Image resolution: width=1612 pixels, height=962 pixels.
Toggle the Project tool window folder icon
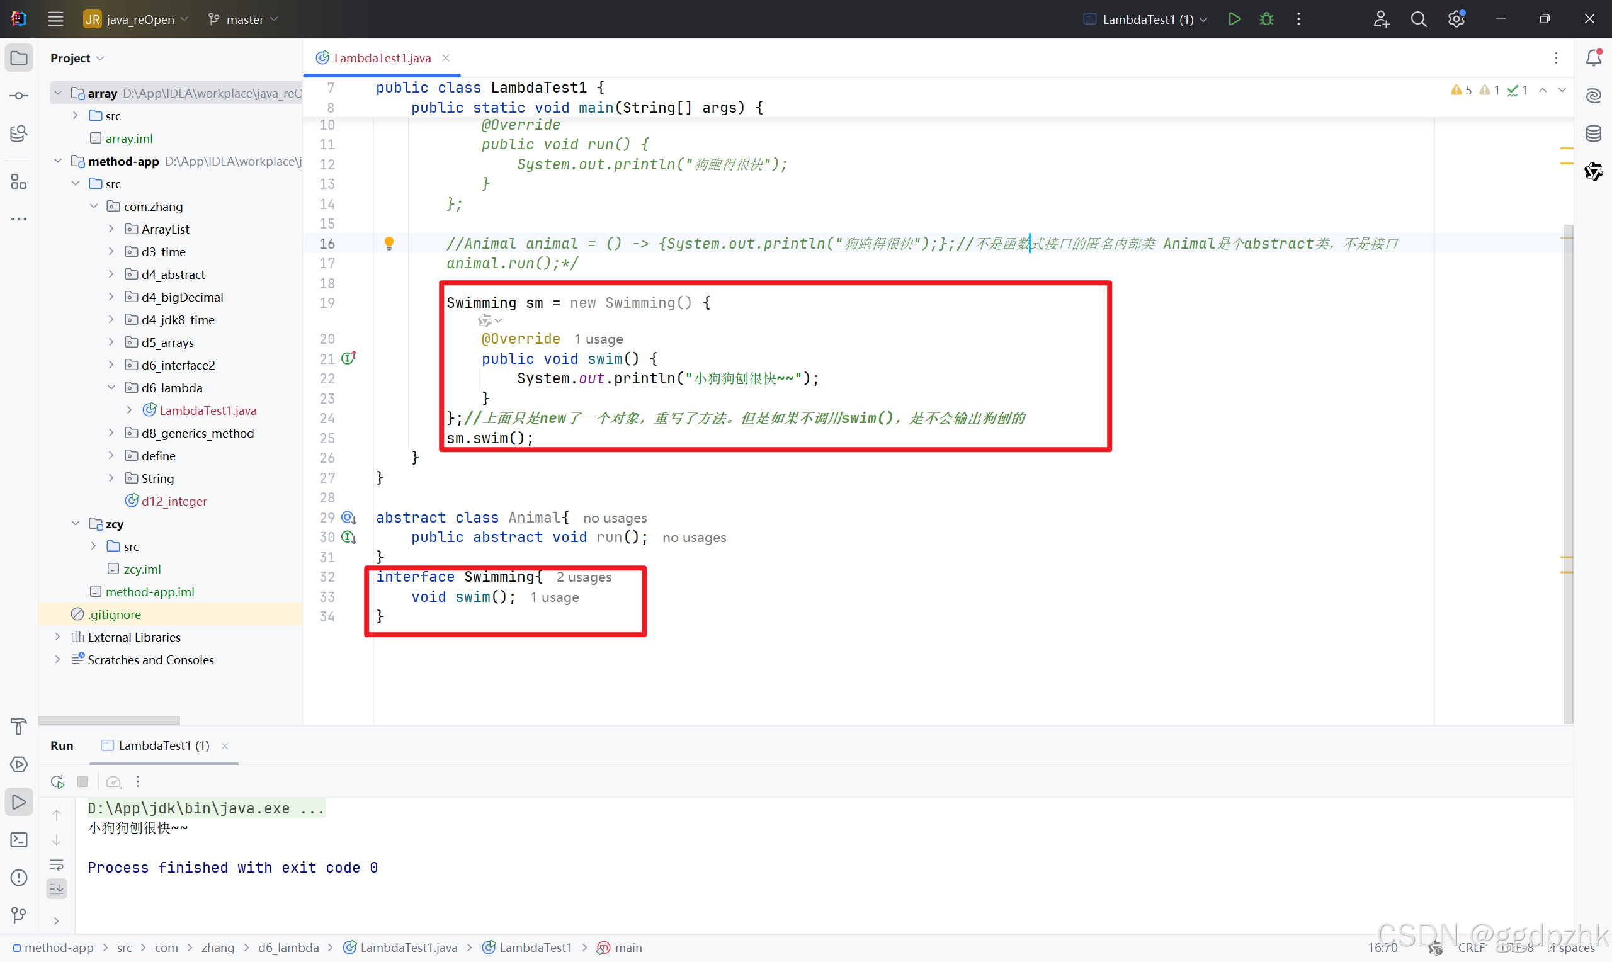pyautogui.click(x=19, y=58)
